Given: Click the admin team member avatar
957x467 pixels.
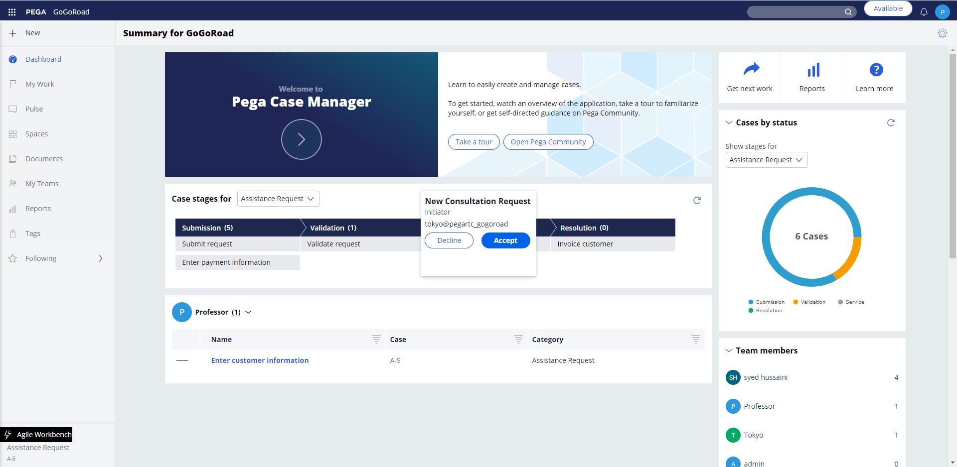Looking at the screenshot, I should point(733,463).
